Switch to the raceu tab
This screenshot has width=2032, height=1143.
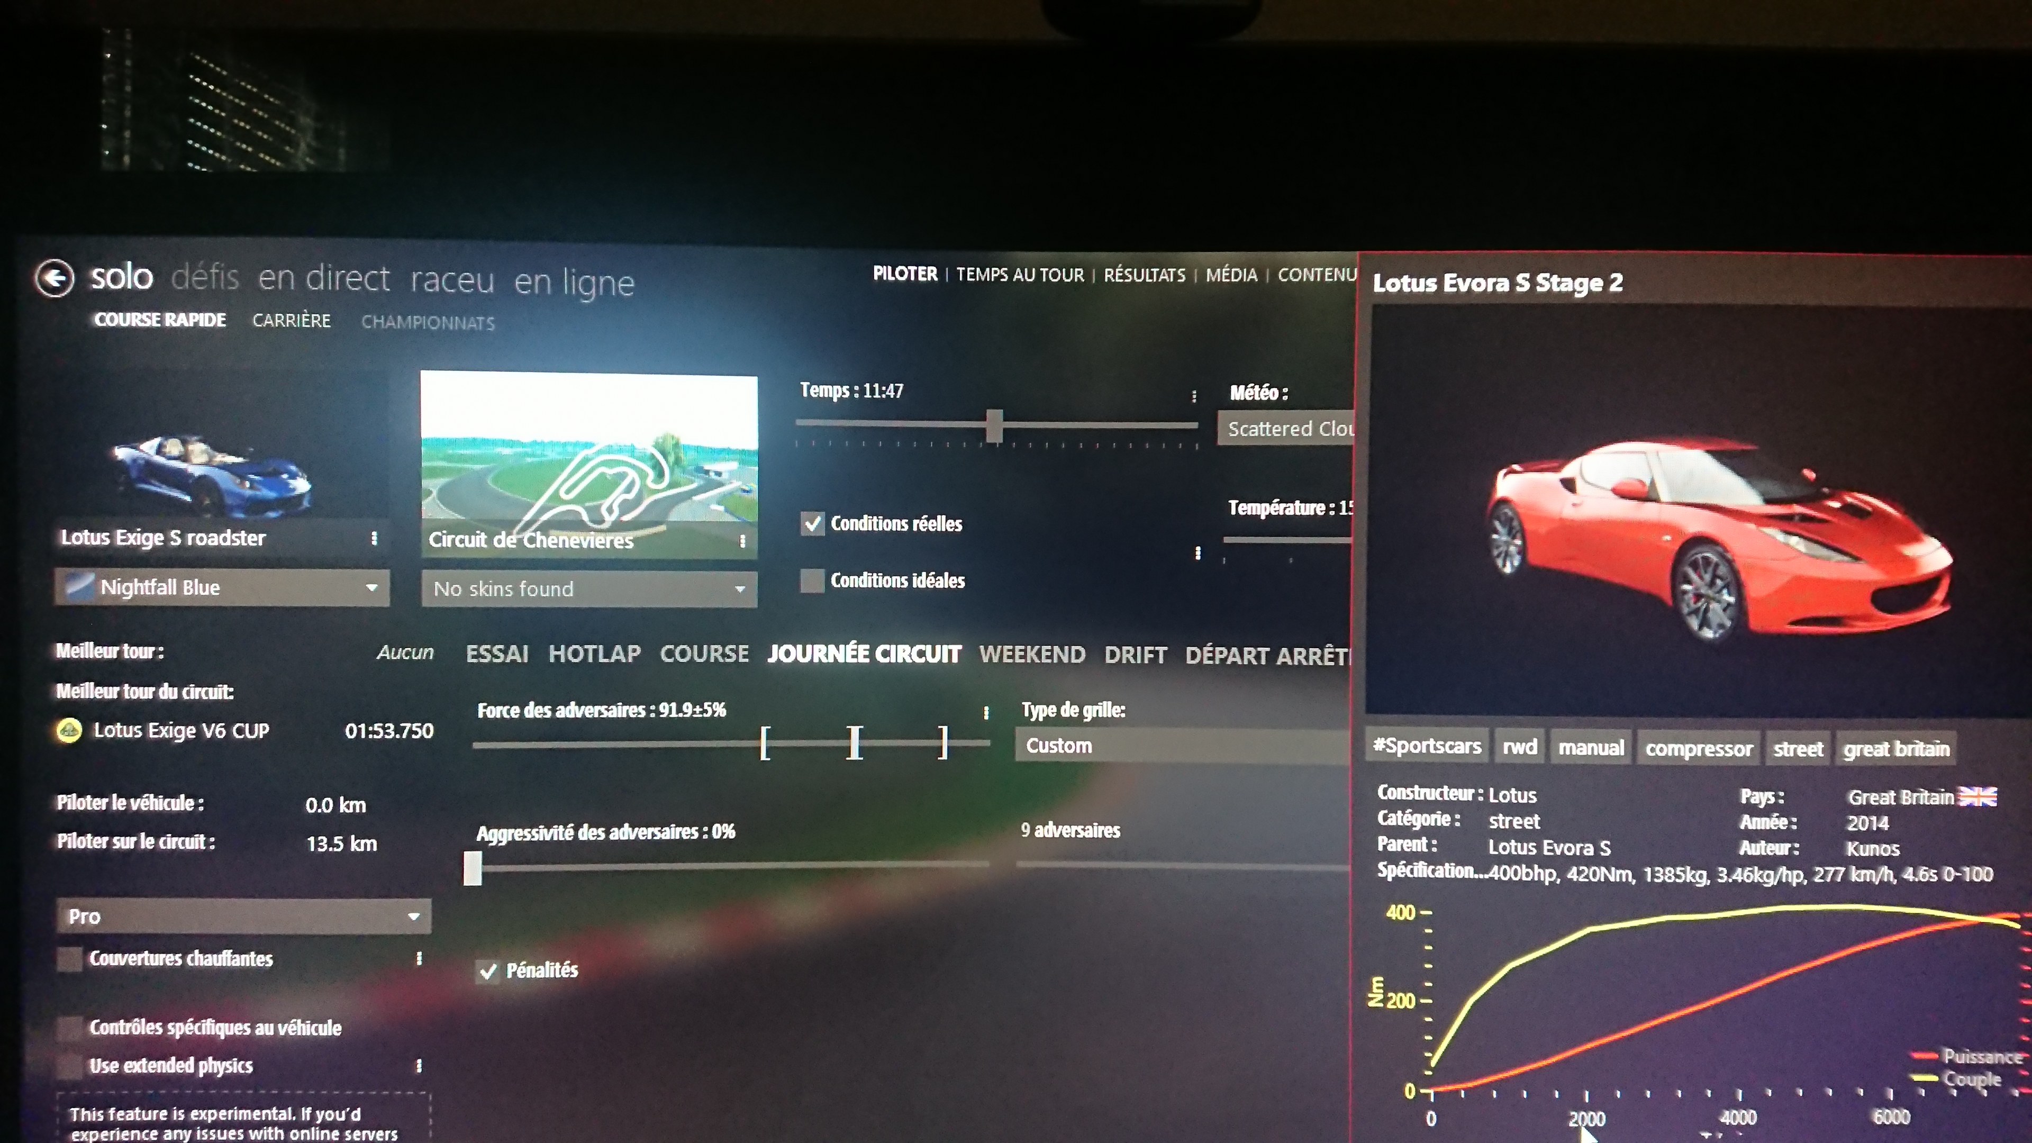452,281
